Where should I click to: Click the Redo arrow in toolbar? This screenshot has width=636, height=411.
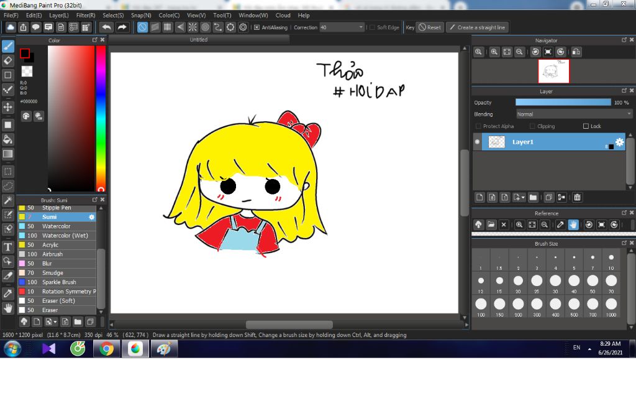[122, 27]
